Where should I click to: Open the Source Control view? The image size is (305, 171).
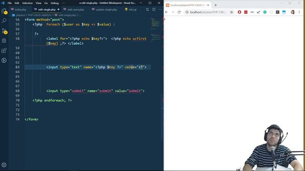4,31
